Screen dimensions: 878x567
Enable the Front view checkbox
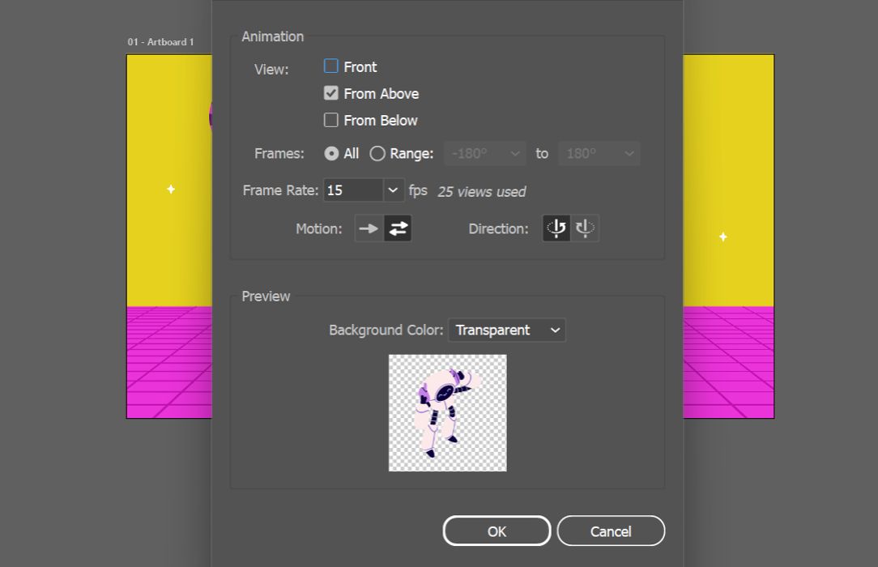(330, 66)
